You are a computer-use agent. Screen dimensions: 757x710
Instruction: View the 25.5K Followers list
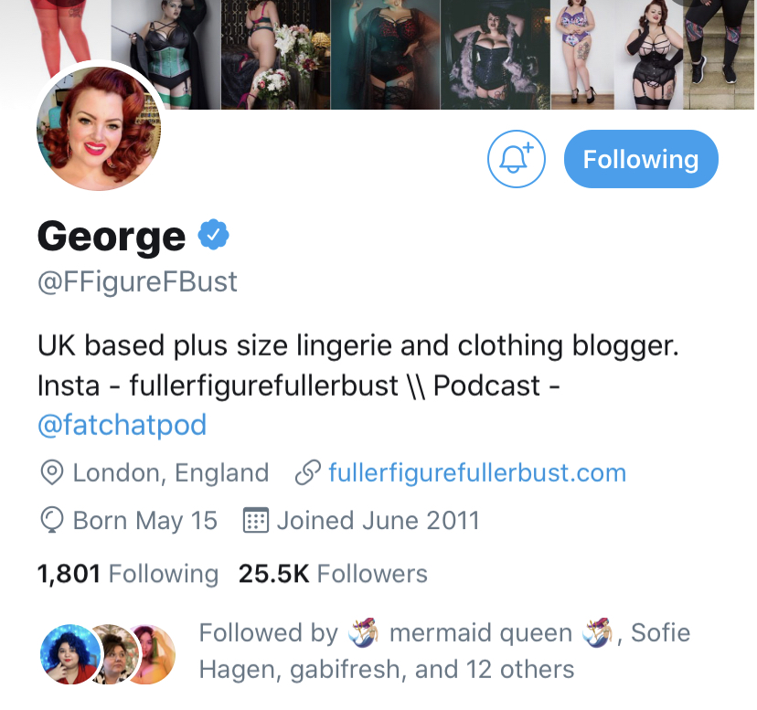pyautogui.click(x=333, y=574)
